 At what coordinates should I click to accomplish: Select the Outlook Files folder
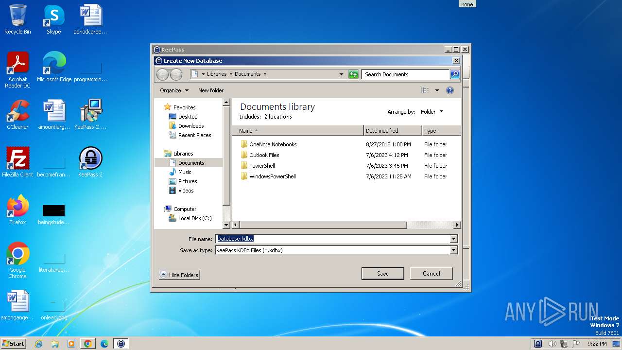[264, 155]
